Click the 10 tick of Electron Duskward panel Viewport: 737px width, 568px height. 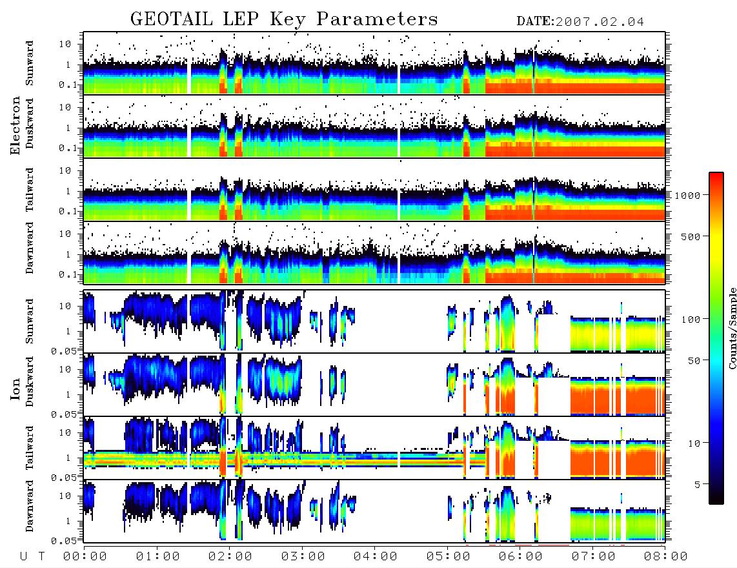pos(65,107)
